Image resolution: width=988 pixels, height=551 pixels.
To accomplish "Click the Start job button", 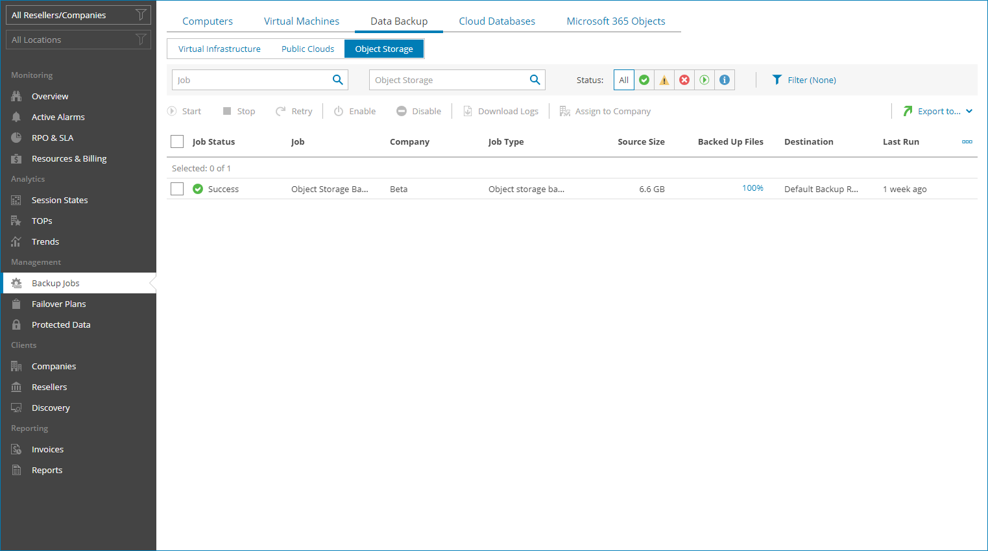I will tap(184, 111).
